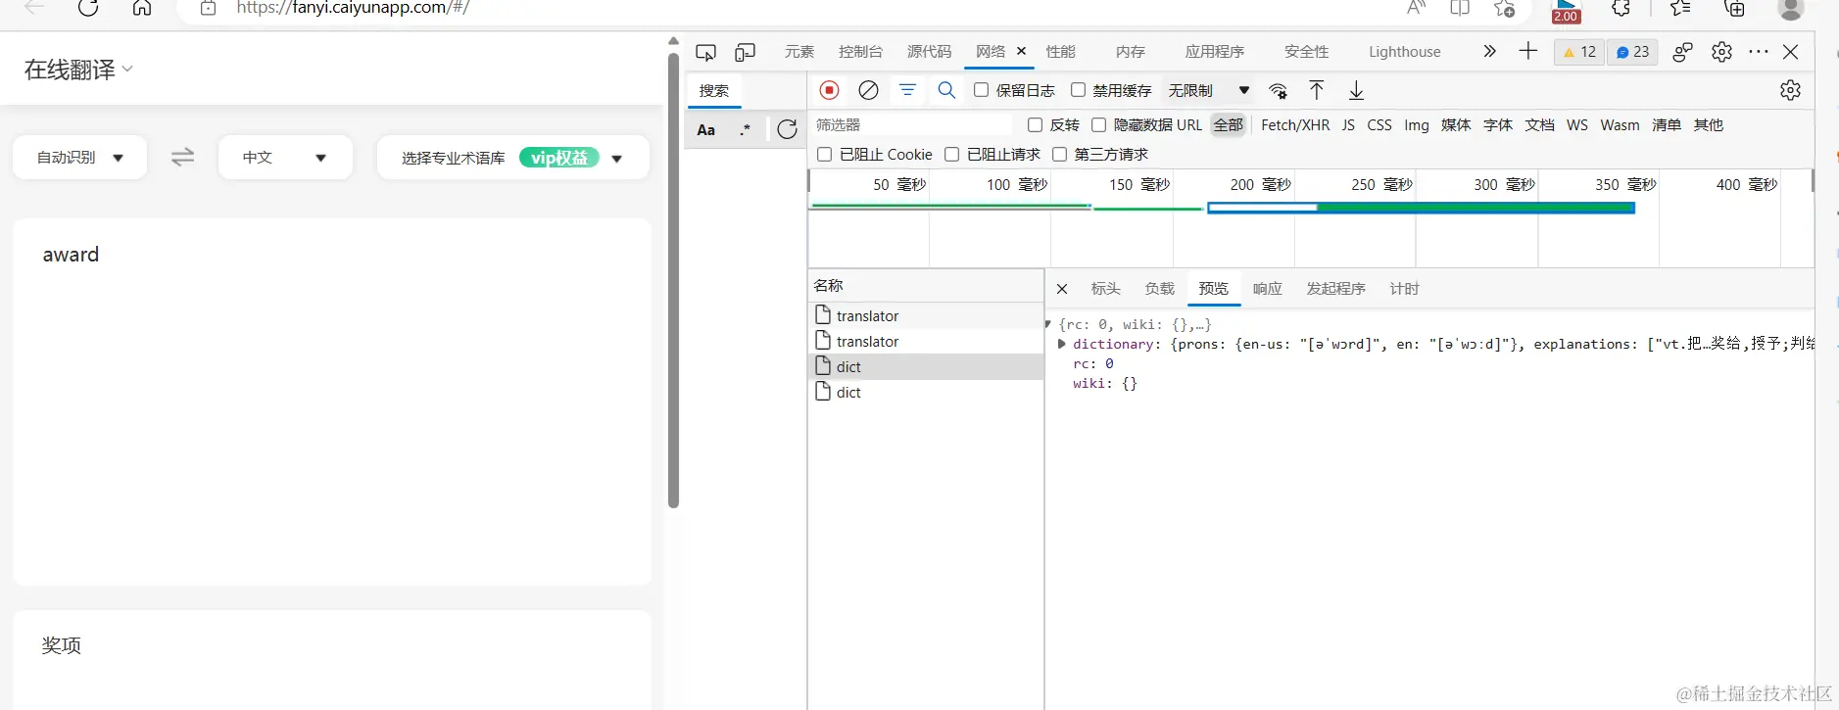Open the 12 warnings issue counter
Screen dimensions: 1839x710
pyautogui.click(x=1579, y=52)
